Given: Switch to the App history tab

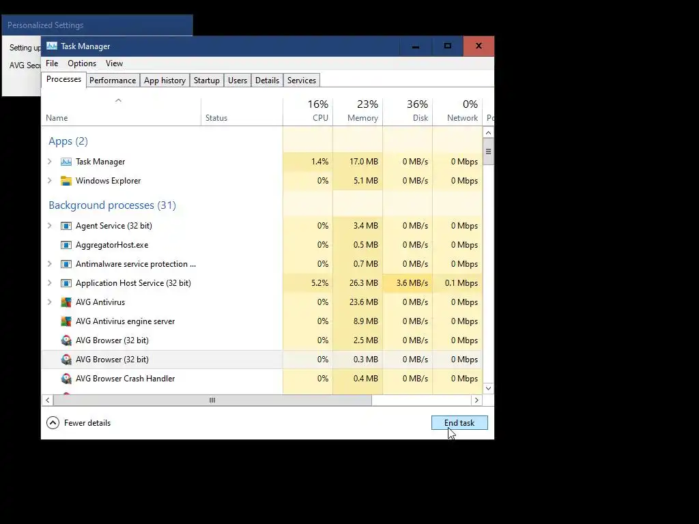Looking at the screenshot, I should (165, 81).
